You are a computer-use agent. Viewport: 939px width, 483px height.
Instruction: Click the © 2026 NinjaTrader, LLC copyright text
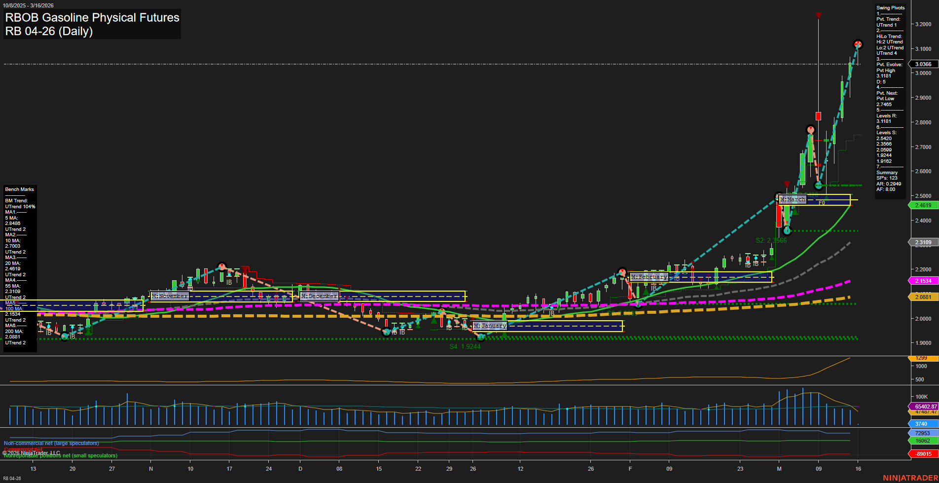[x=31, y=452]
